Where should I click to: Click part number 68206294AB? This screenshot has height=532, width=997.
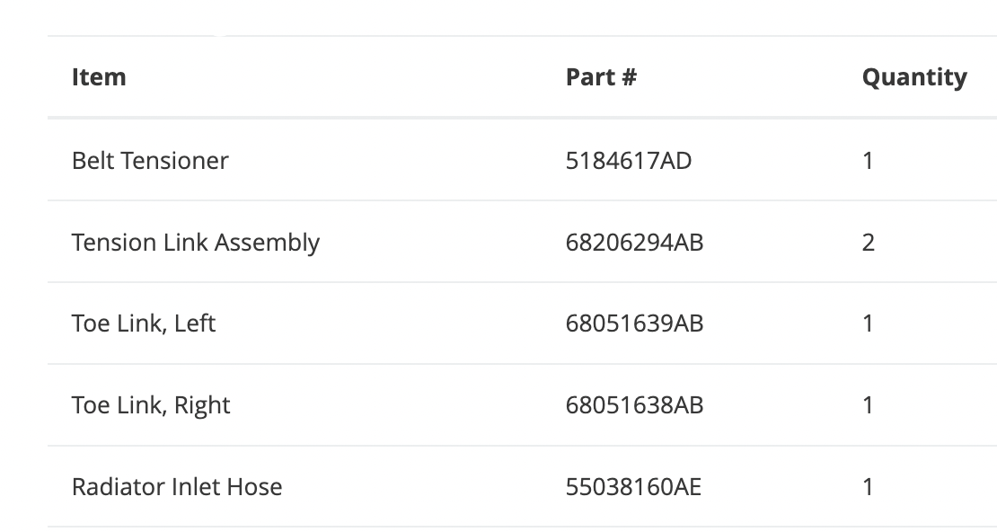coord(634,243)
